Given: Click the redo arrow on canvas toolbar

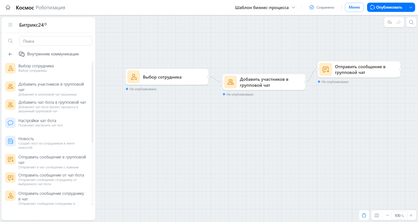Looking at the screenshot, I should (399, 22).
